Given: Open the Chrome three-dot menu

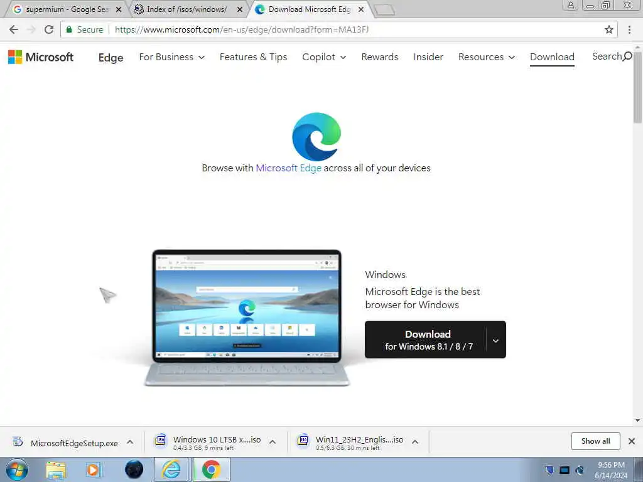Looking at the screenshot, I should [629, 29].
